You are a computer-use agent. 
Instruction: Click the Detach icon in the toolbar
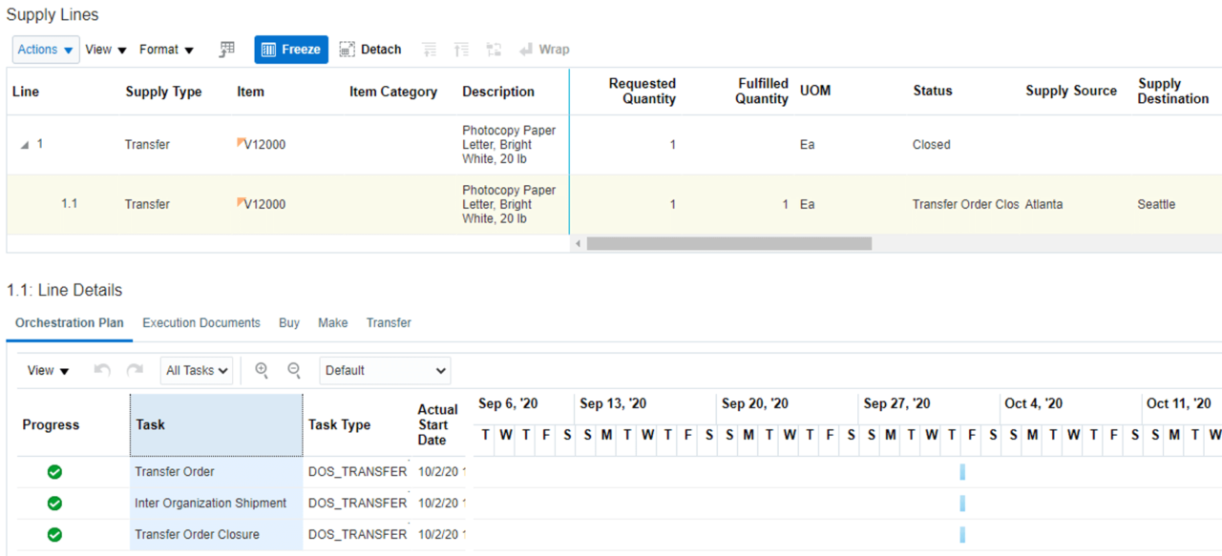tap(370, 49)
